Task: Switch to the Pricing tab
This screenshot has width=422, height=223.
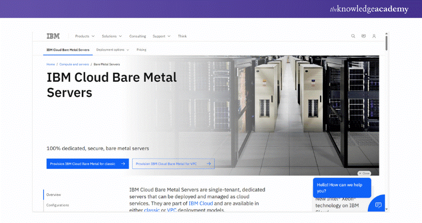Action: (x=141, y=50)
